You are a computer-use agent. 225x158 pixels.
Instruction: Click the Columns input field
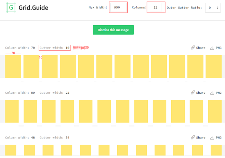155,8
